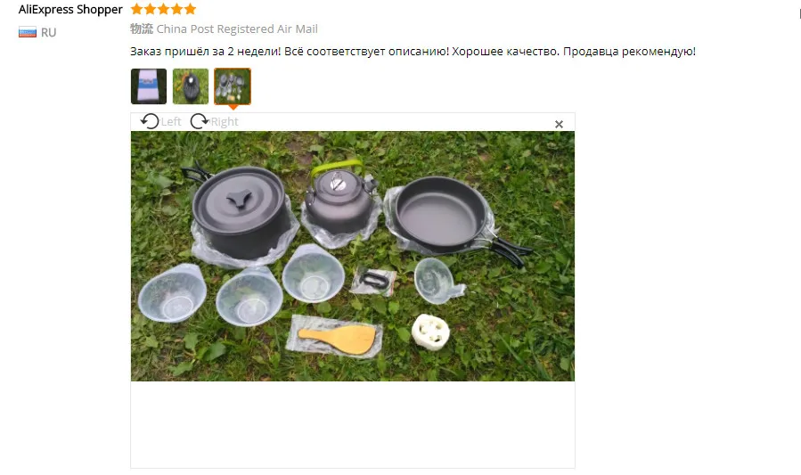This screenshot has width=801, height=475.
Task: Click the rotate Left arrow icon
Action: (150, 121)
